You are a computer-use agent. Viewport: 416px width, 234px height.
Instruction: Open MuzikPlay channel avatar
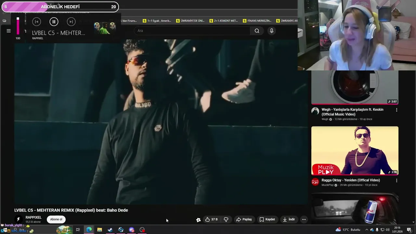click(x=315, y=181)
